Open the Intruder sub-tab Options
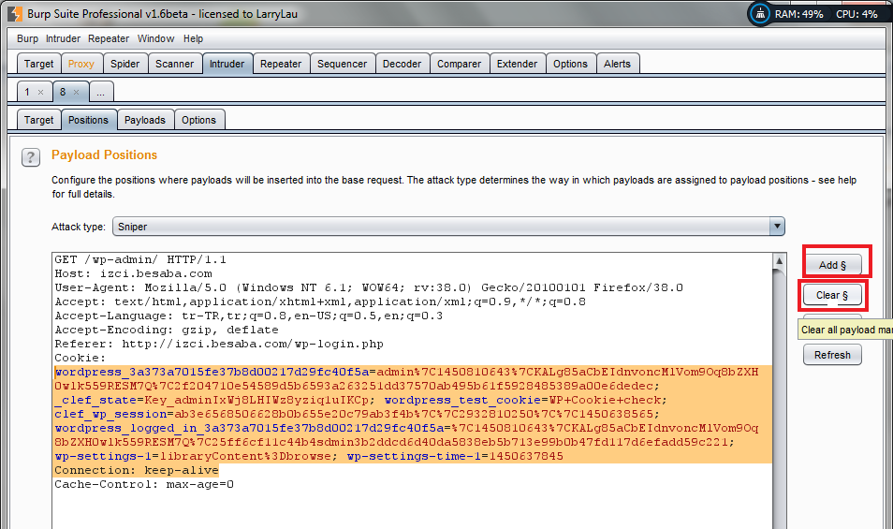 click(x=198, y=120)
